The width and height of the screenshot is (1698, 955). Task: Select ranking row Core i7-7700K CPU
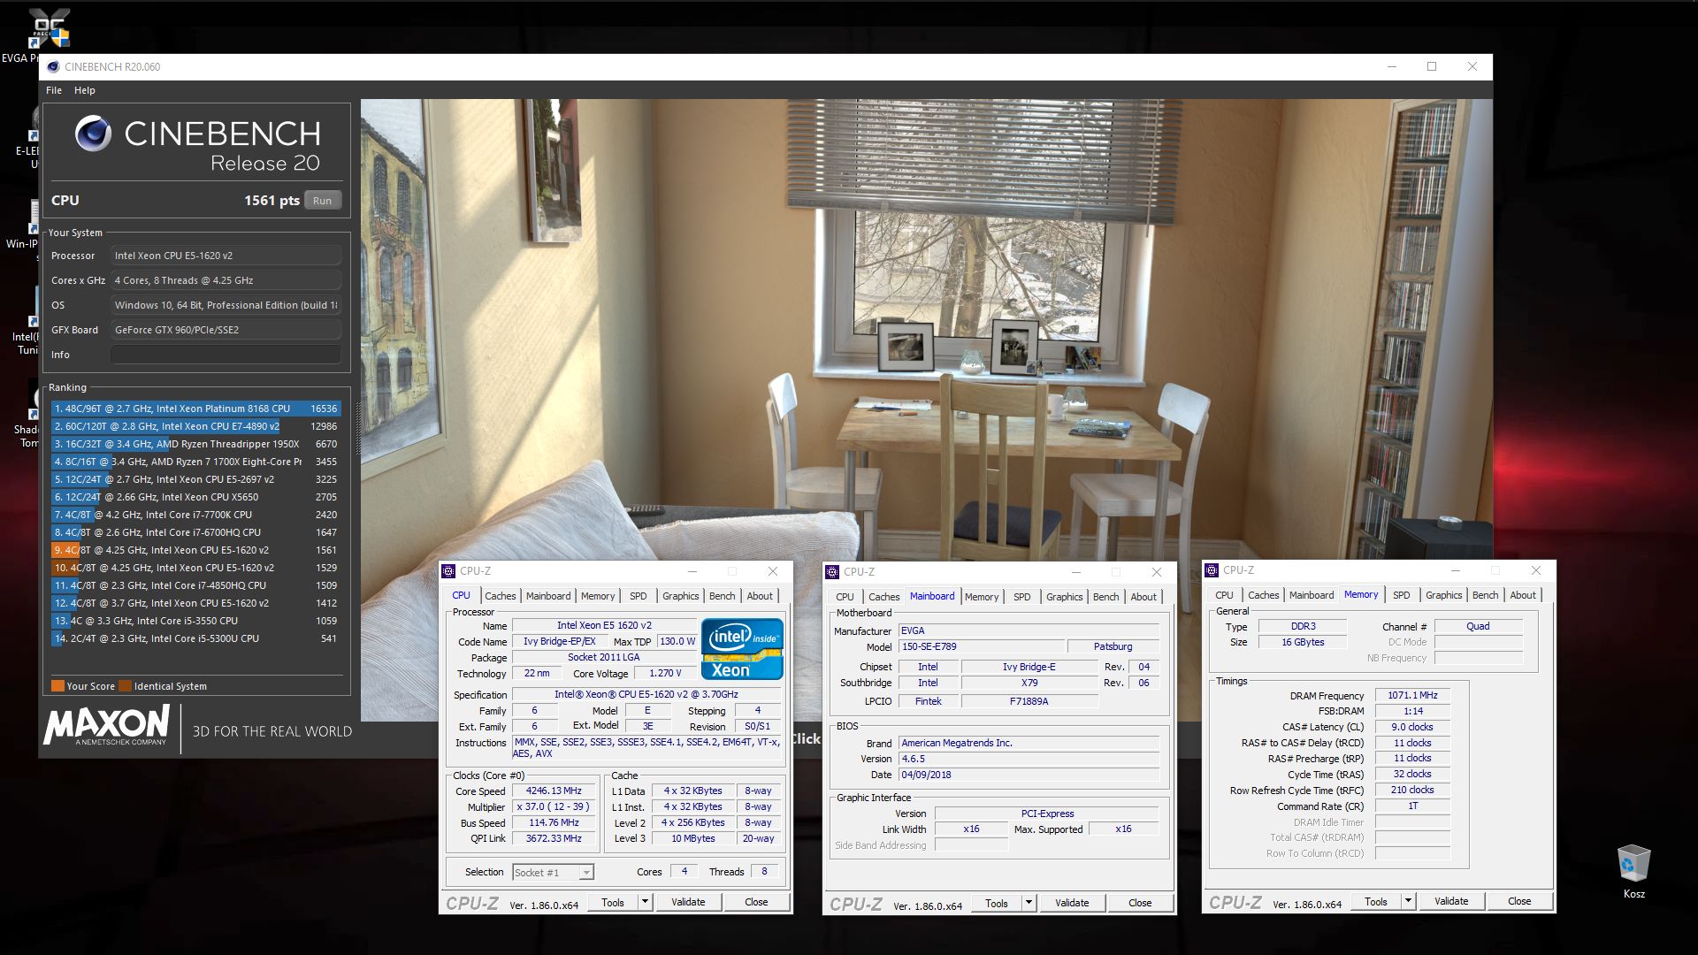tap(195, 515)
